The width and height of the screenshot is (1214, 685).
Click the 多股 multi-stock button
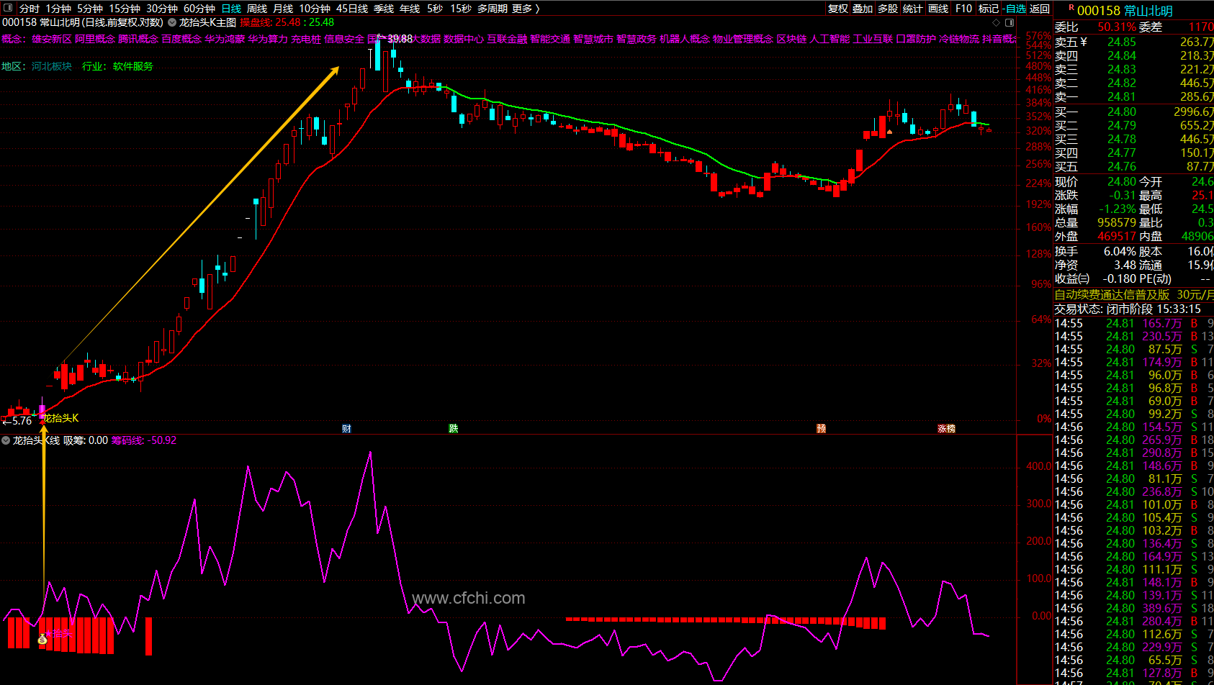pyautogui.click(x=888, y=9)
